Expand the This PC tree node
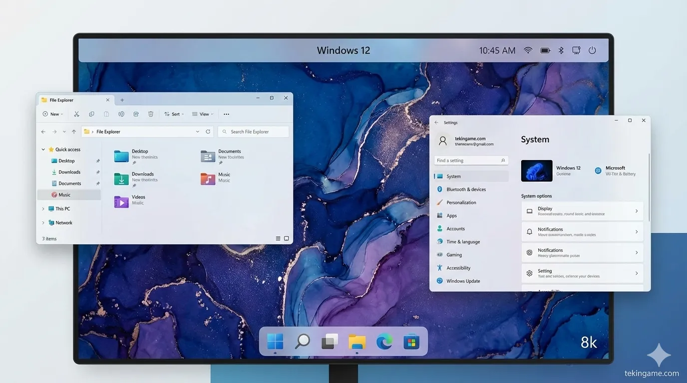Image resolution: width=687 pixels, height=383 pixels. pos(43,209)
